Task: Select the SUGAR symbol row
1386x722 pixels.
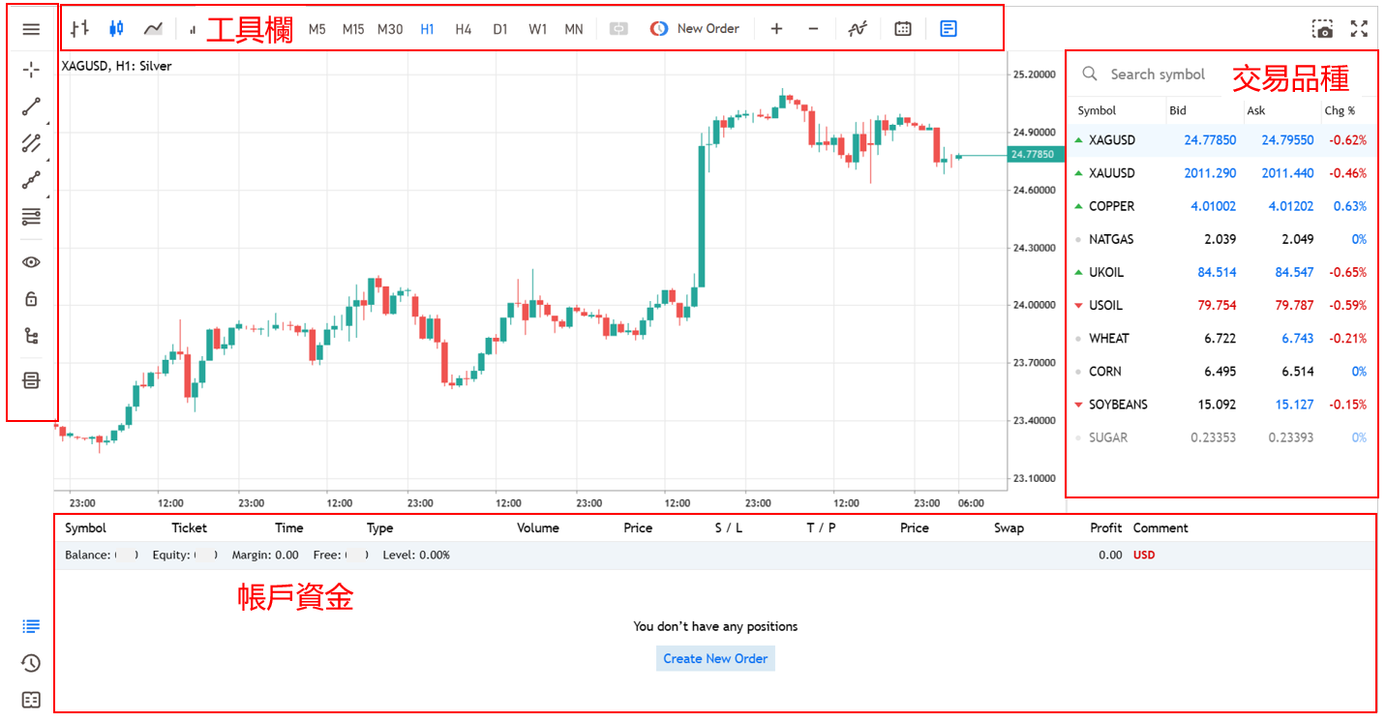Action: click(x=1221, y=437)
